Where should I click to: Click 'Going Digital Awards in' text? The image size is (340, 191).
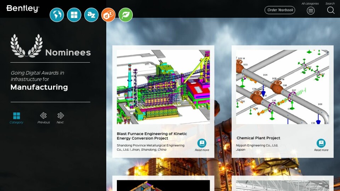point(37,73)
